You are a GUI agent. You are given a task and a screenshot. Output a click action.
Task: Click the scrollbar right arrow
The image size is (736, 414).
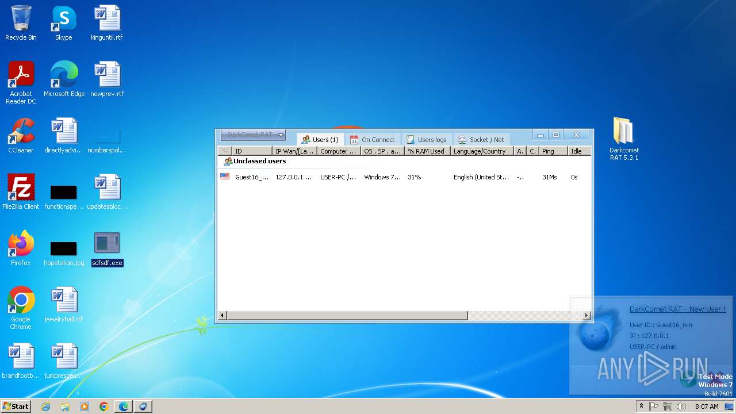point(586,315)
